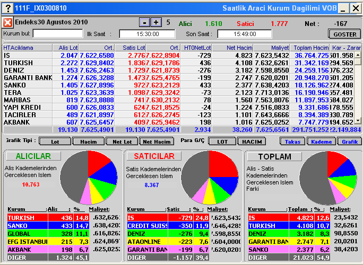Sort by Kar - Zarar column header
This screenshot has height=265, width=363.
[x=345, y=48]
